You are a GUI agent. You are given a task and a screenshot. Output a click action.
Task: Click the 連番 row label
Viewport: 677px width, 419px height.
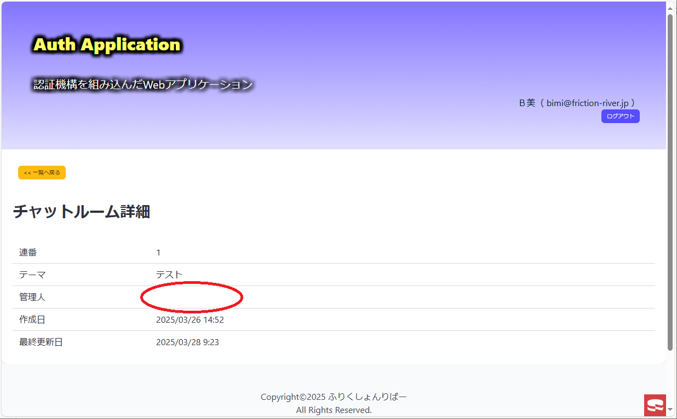click(x=28, y=252)
